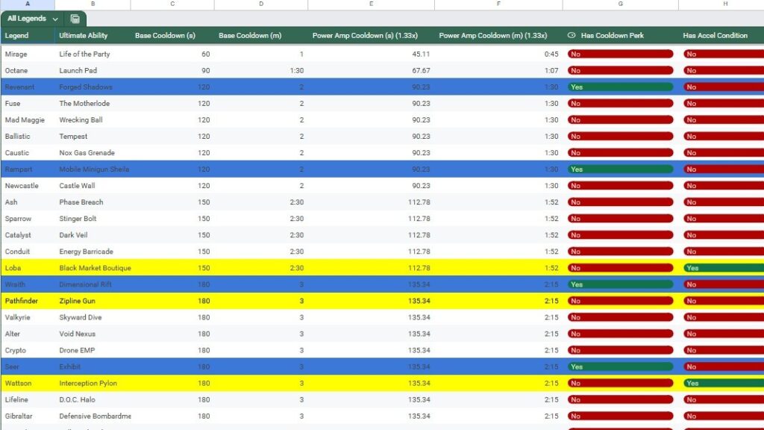Select the Zipline Gun cell
Screen dimensions: 764x430
(x=93, y=301)
